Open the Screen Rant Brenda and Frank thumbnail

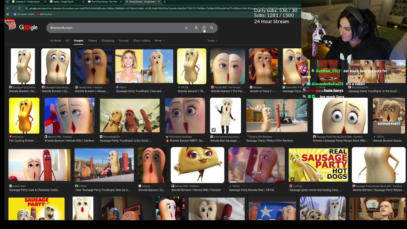point(39,165)
